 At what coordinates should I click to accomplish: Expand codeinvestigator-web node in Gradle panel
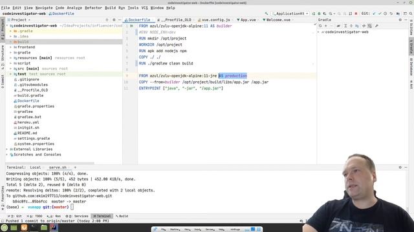tap(319, 32)
